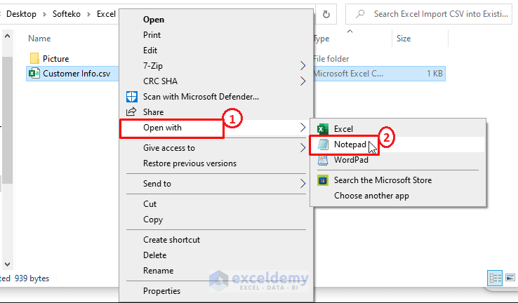Navigate to Softeko in the breadcrumb path

tap(67, 13)
